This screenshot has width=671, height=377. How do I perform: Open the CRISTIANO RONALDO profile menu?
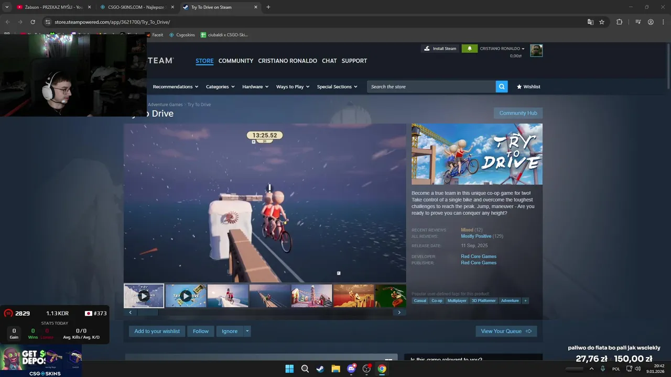(287, 61)
